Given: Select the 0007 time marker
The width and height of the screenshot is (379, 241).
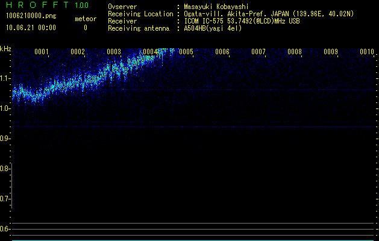Looking at the screenshot, I should coord(258,52).
